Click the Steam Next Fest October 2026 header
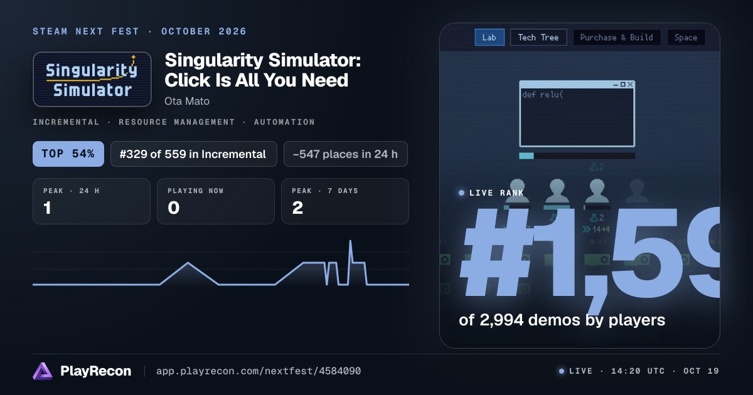Image resolution: width=753 pixels, height=395 pixels. (139, 31)
